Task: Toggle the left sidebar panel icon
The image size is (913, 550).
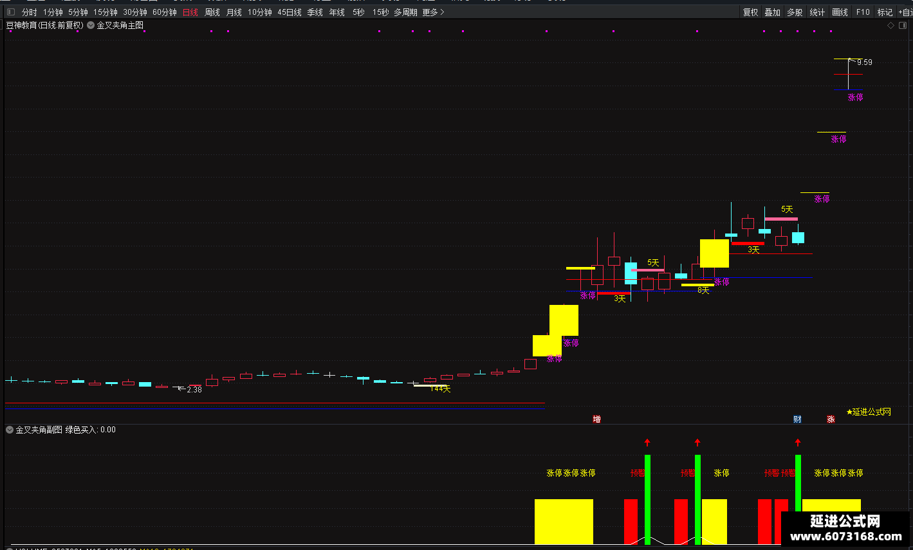Action: (10, 12)
